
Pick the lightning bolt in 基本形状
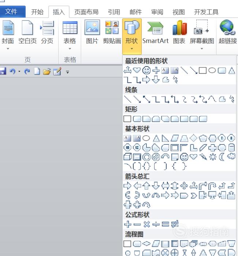(203, 157)
